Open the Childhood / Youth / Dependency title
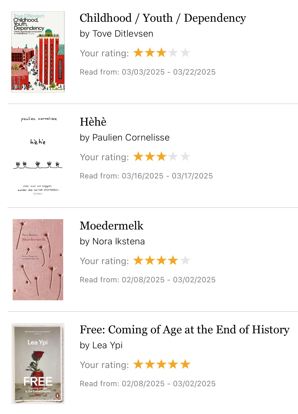The height and width of the screenshot is (414, 298). coord(163,18)
